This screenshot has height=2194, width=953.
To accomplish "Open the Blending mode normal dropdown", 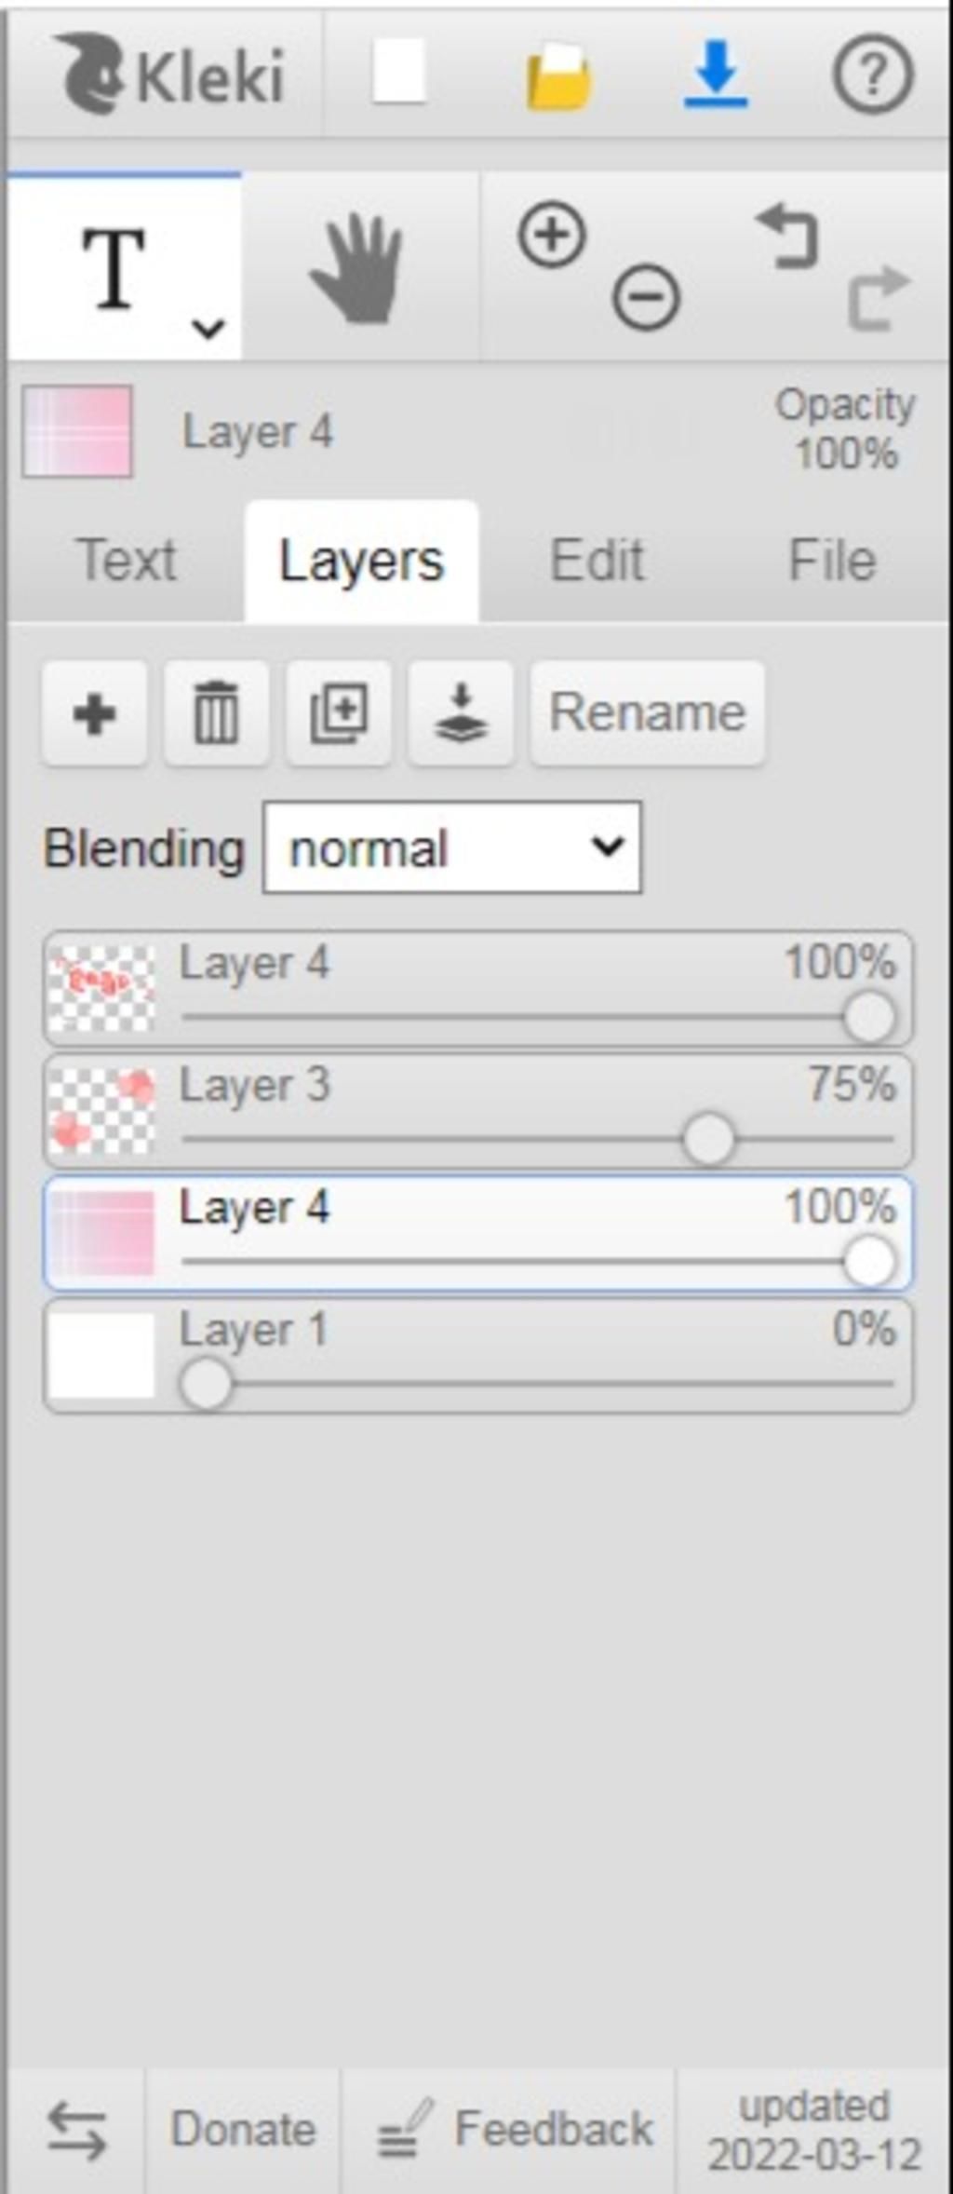I will [452, 847].
